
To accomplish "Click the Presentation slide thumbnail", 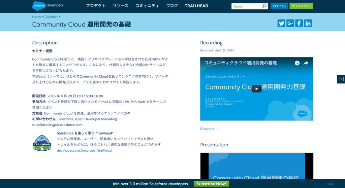I will pyautogui.click(x=257, y=166).
